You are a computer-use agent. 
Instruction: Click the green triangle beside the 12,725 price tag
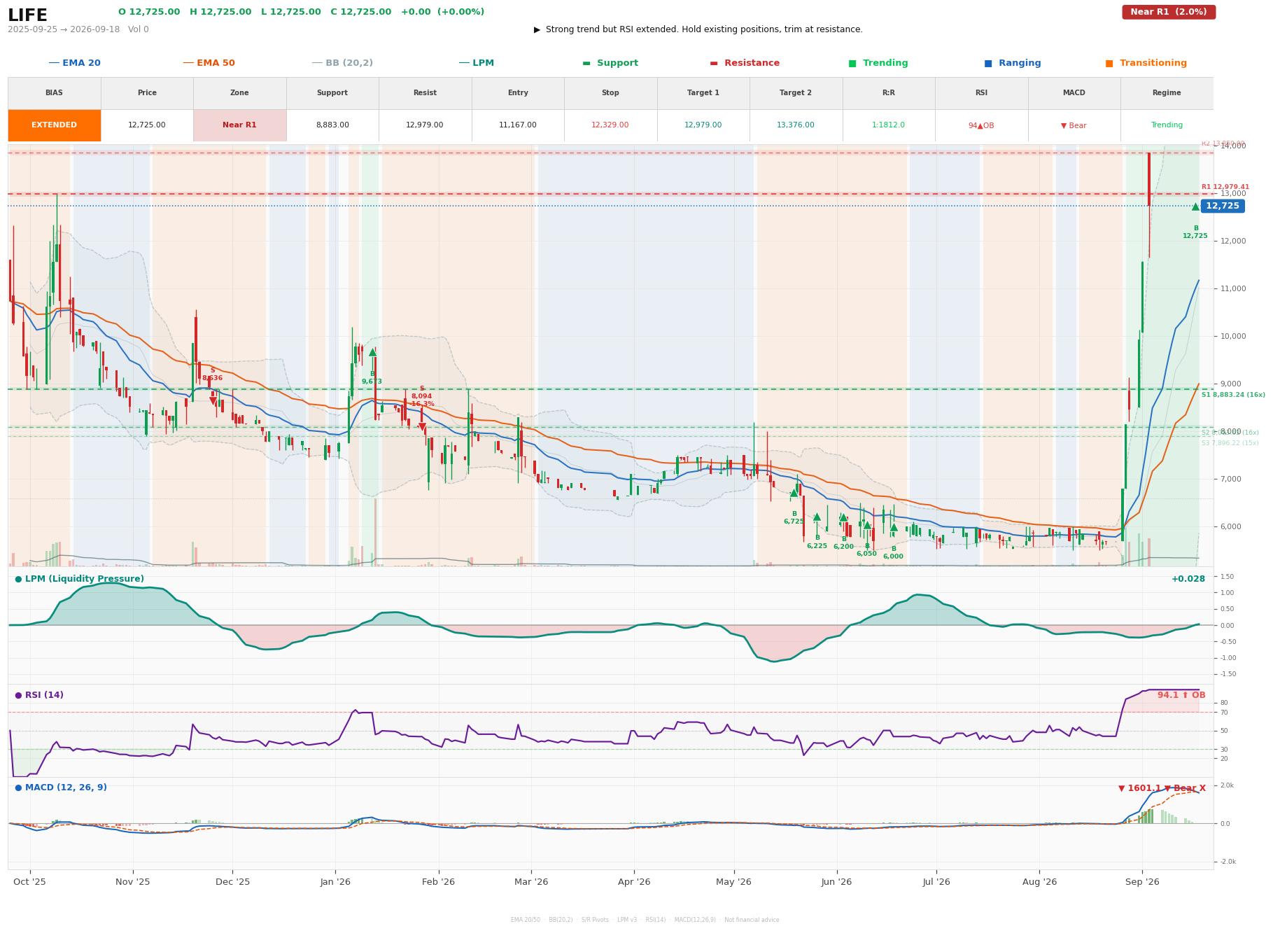pos(1195,206)
